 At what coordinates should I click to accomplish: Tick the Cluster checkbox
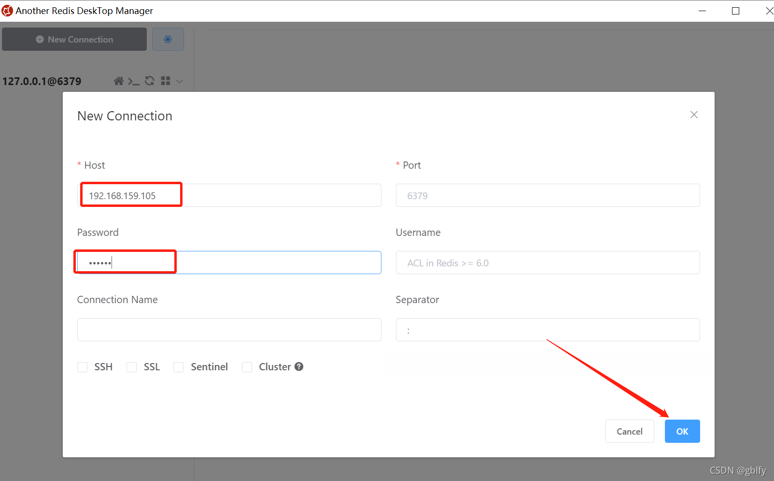(247, 367)
